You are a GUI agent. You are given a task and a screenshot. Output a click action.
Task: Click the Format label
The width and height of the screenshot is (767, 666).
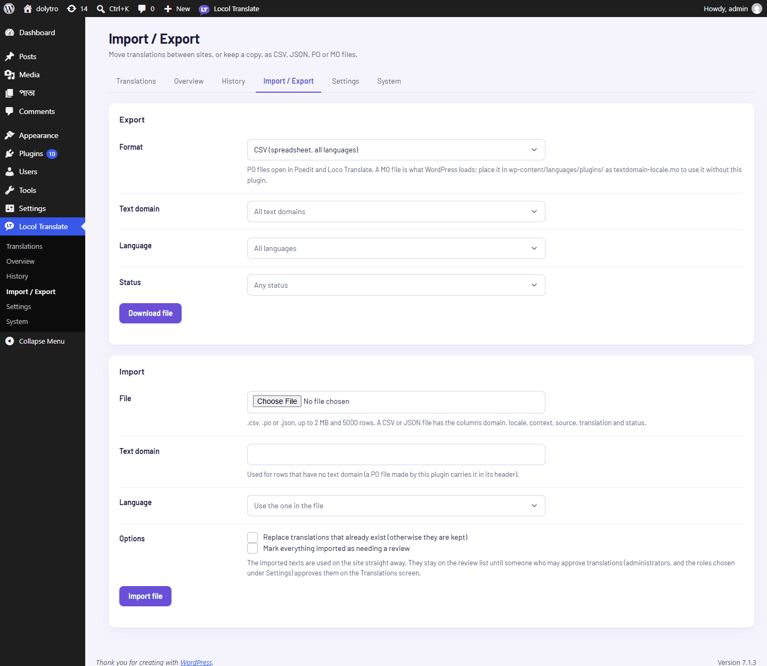(131, 147)
